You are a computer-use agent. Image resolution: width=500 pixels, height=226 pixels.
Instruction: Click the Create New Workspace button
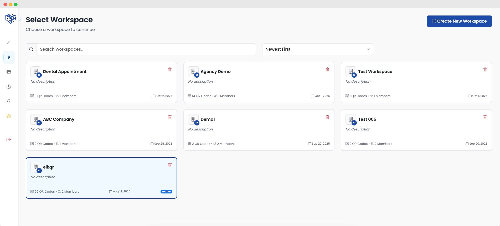[459, 21]
